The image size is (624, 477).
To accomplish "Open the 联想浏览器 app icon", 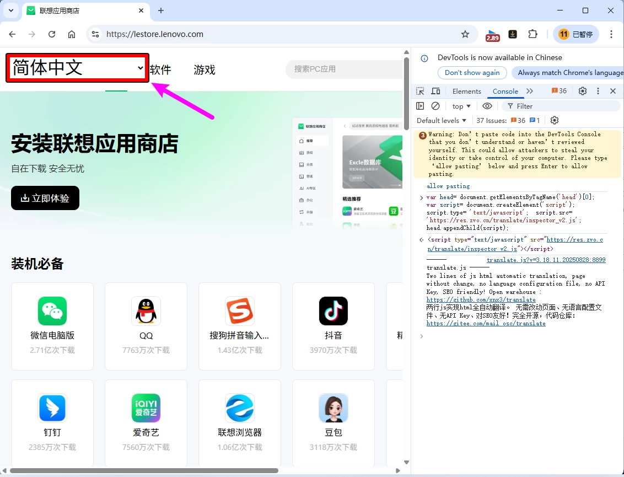I will pos(240,408).
